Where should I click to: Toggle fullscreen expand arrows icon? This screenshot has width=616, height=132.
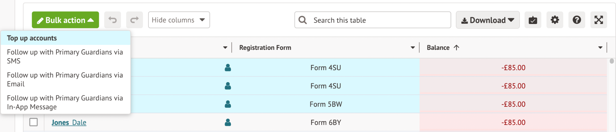598,20
